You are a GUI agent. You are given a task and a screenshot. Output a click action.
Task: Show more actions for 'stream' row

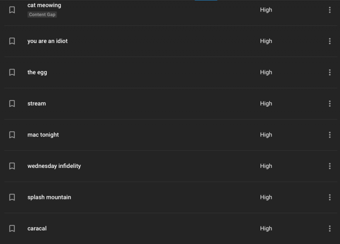click(330, 104)
